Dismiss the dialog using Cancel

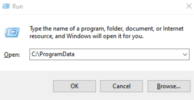pyautogui.click(x=121, y=86)
